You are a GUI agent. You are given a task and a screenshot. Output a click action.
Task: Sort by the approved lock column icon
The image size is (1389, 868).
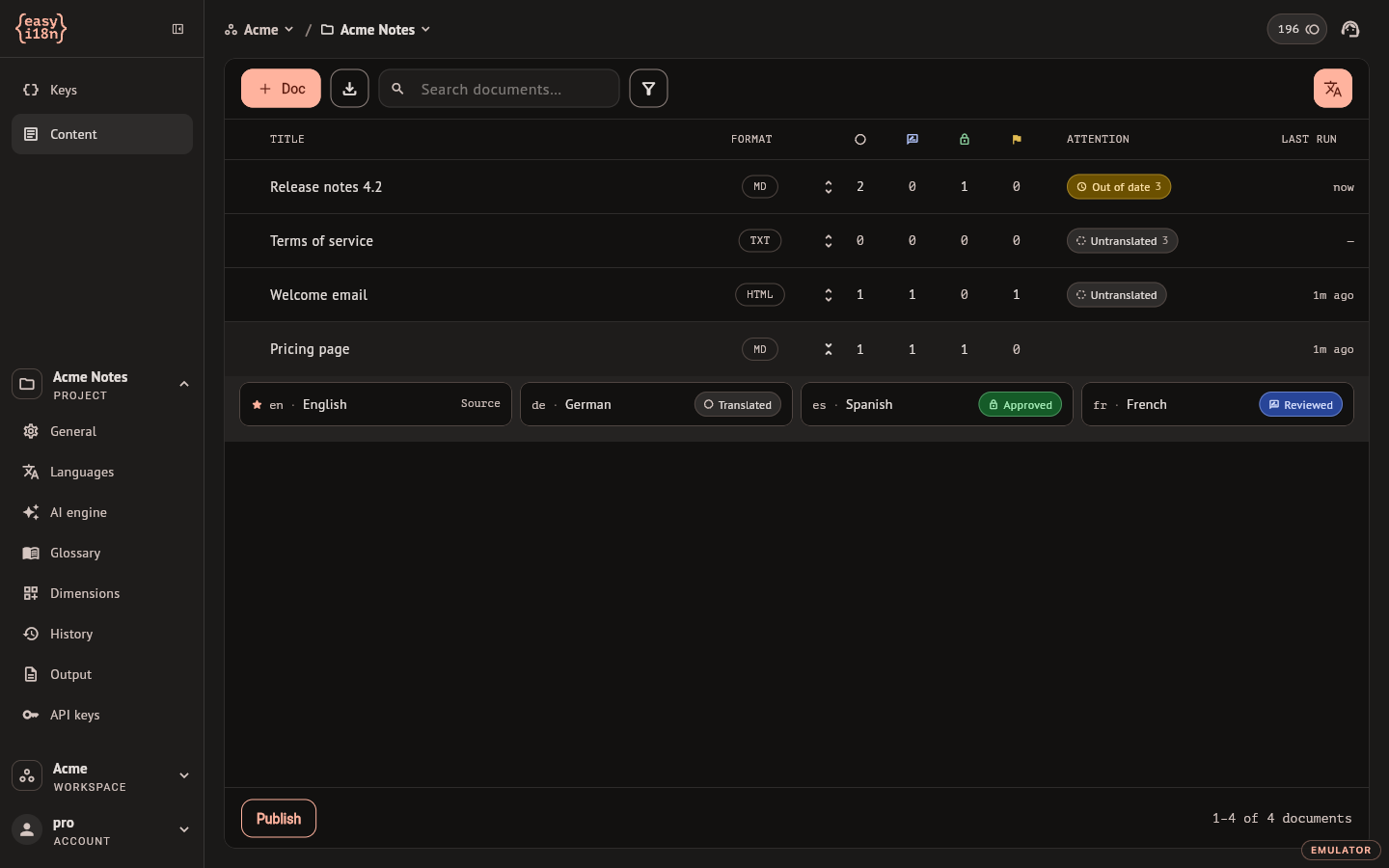pos(965,139)
